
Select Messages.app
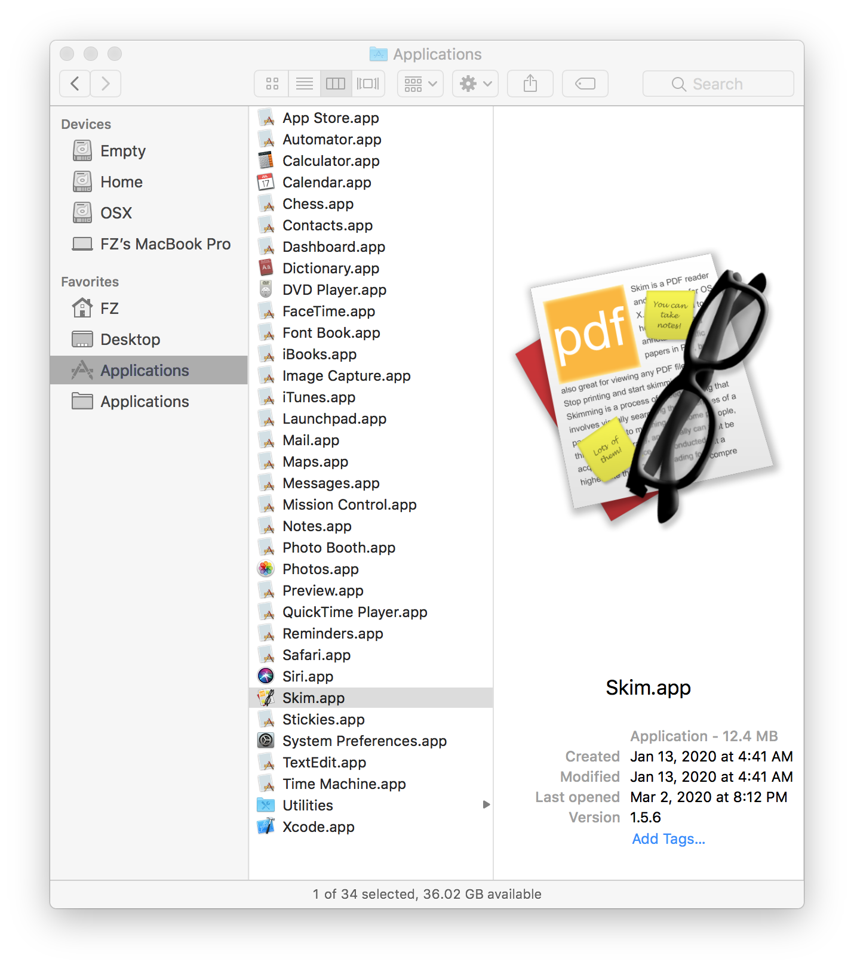pyautogui.click(x=371, y=483)
